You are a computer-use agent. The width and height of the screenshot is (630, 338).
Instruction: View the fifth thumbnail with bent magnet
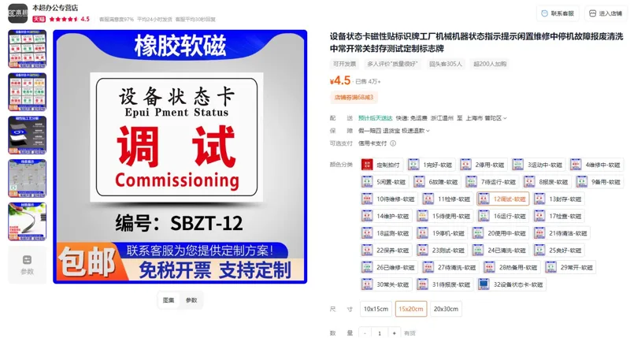[x=28, y=221]
